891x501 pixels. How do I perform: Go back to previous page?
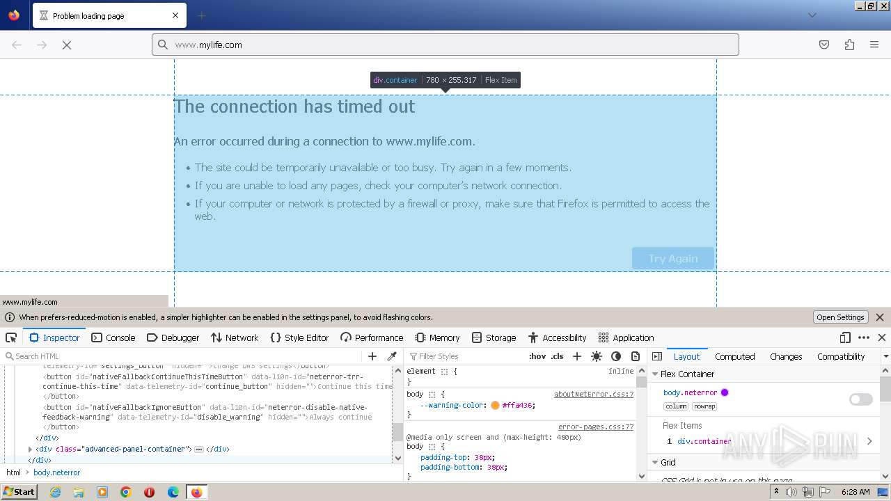(x=17, y=45)
